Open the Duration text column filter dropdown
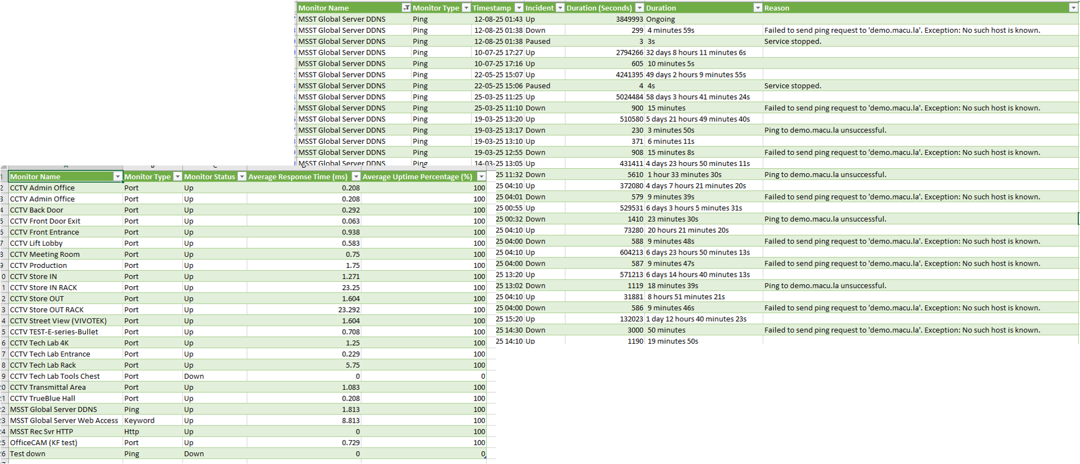 coord(757,8)
